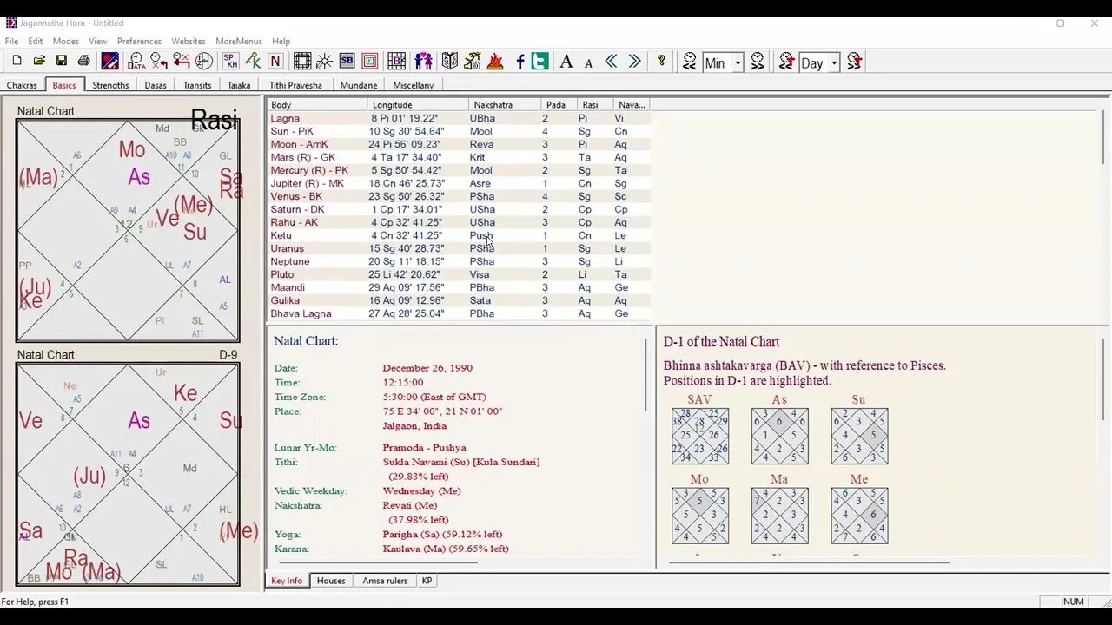1112x625 pixels.
Task: Click the SAV ashtakavarga chart
Action: pyautogui.click(x=700, y=436)
